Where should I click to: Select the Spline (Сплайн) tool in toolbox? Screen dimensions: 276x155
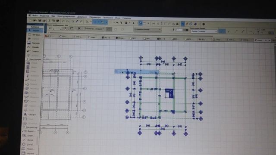tap(33, 47)
